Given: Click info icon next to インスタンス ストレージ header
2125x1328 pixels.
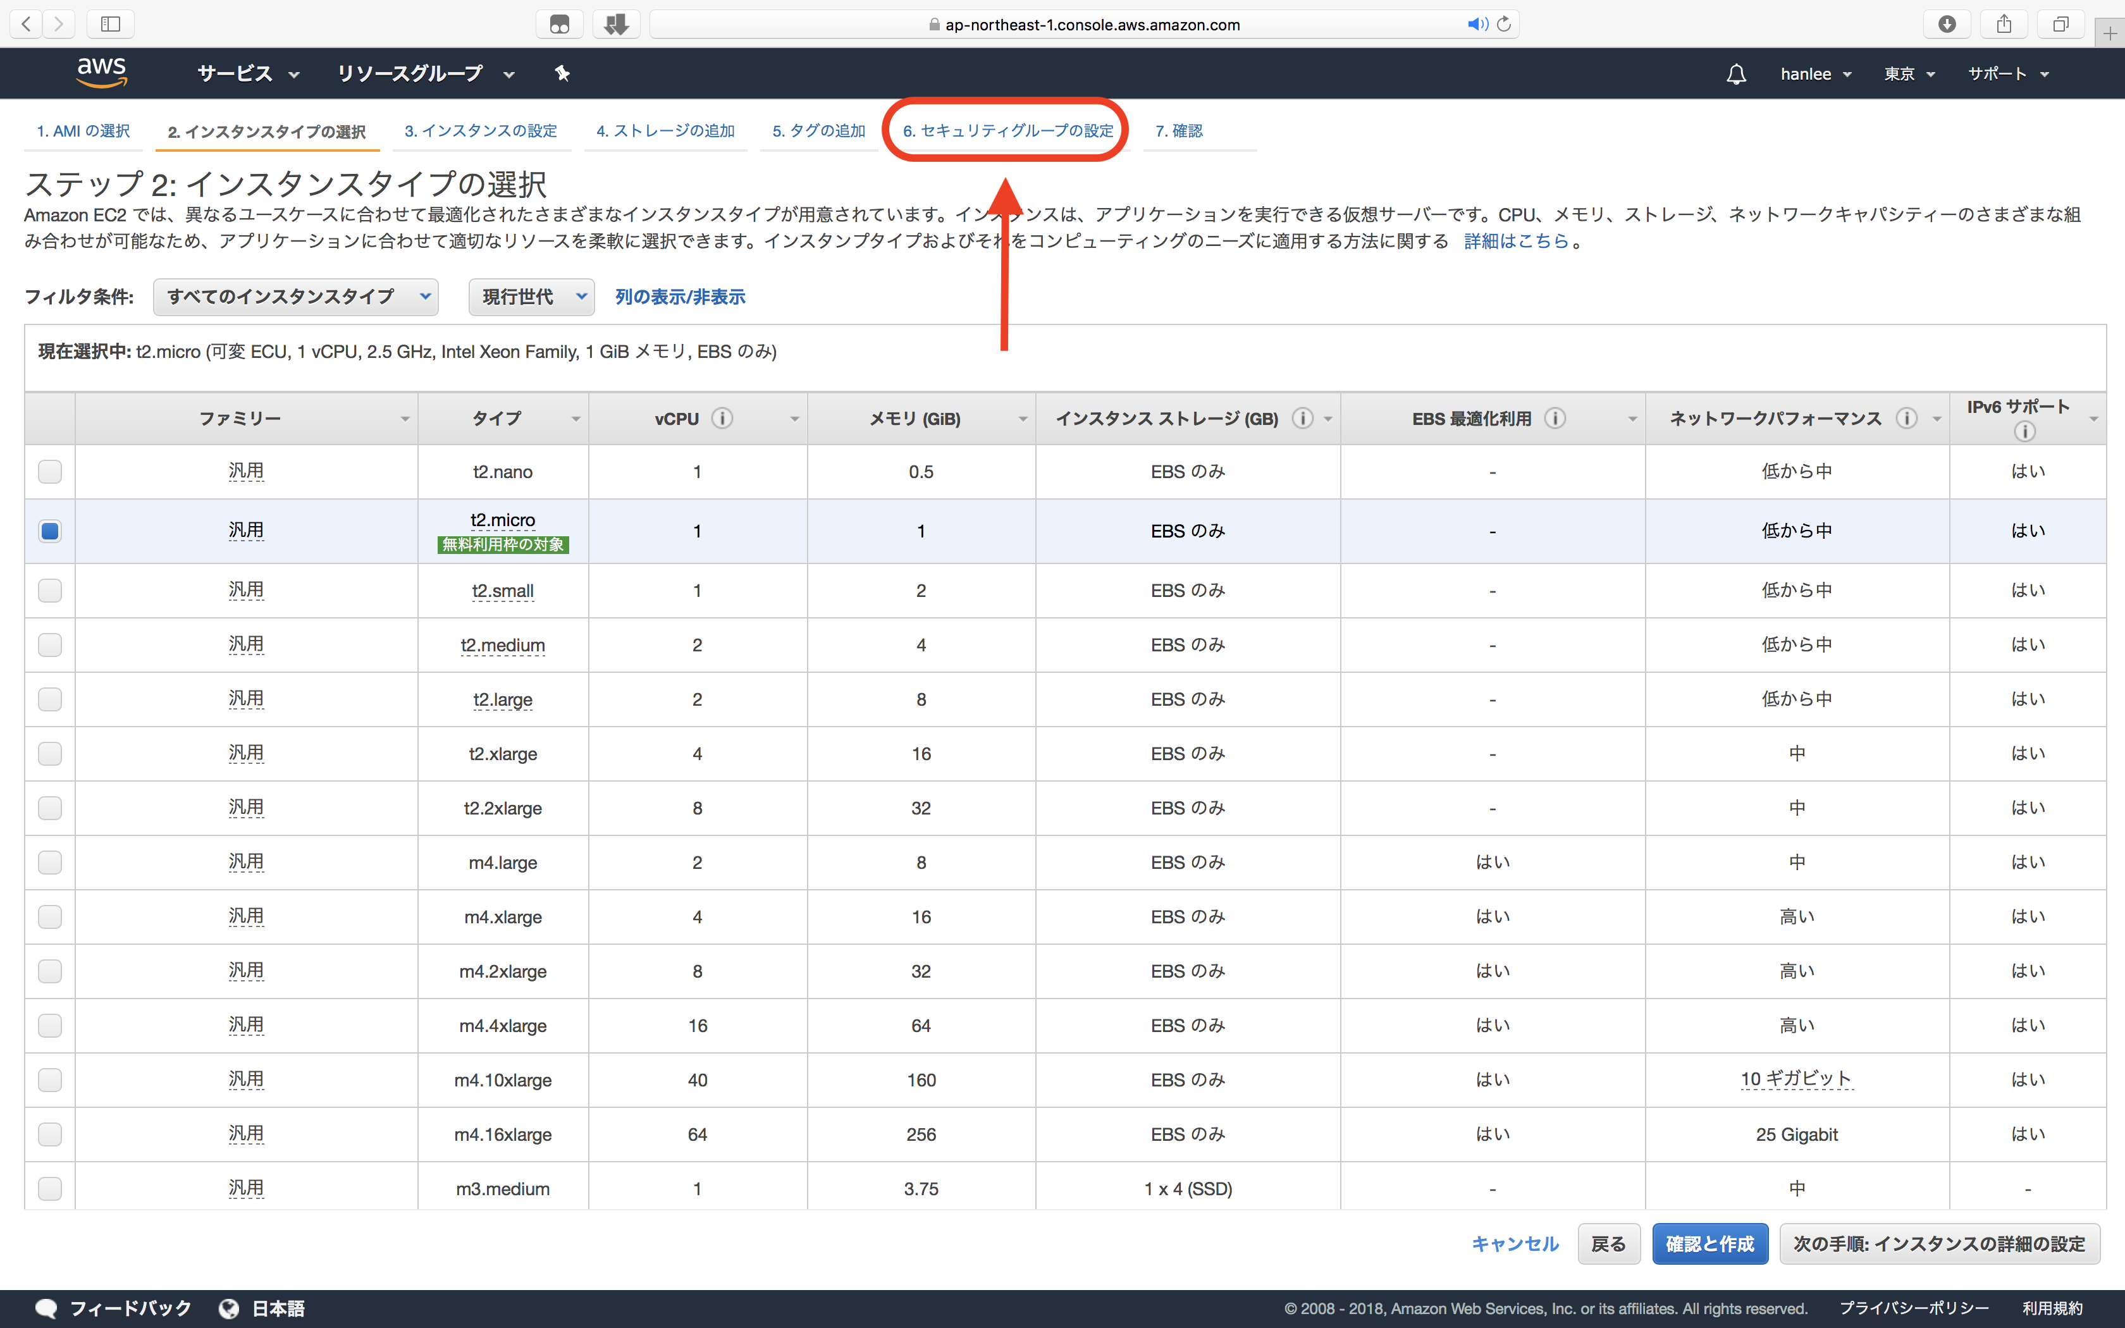Looking at the screenshot, I should [1303, 418].
